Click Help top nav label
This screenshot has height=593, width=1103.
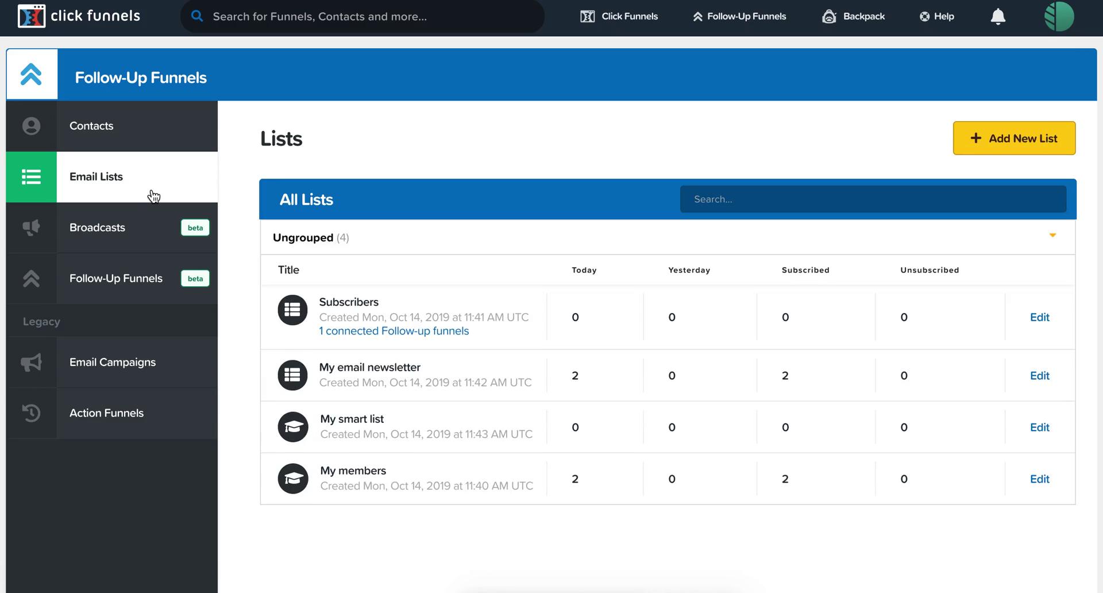tap(944, 16)
